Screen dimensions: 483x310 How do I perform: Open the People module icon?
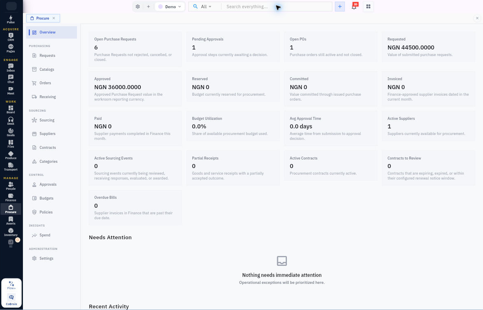click(11, 186)
